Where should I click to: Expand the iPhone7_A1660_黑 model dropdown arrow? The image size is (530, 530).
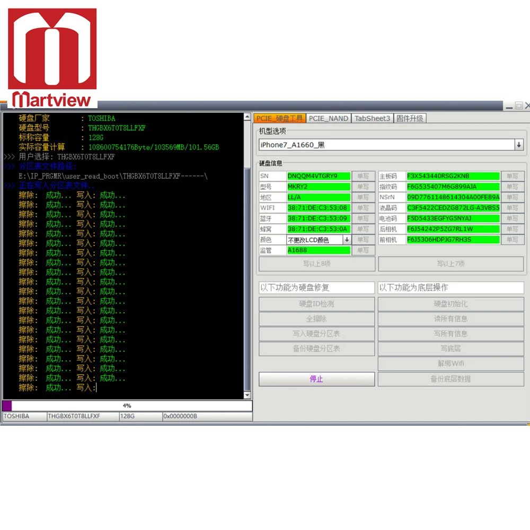click(519, 145)
